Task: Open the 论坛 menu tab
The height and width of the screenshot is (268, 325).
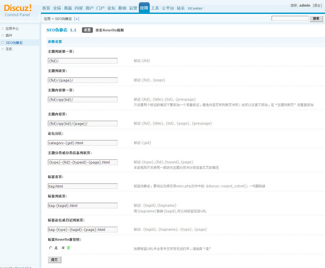Action: tap(111, 8)
